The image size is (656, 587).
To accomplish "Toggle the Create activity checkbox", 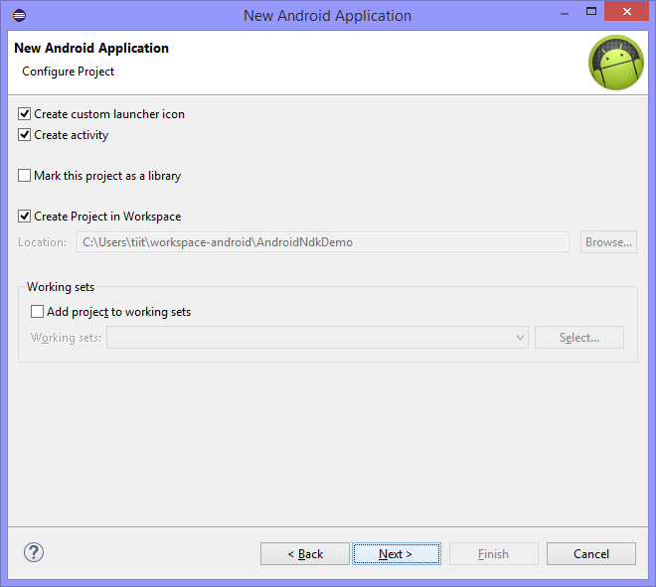I will 25,135.
